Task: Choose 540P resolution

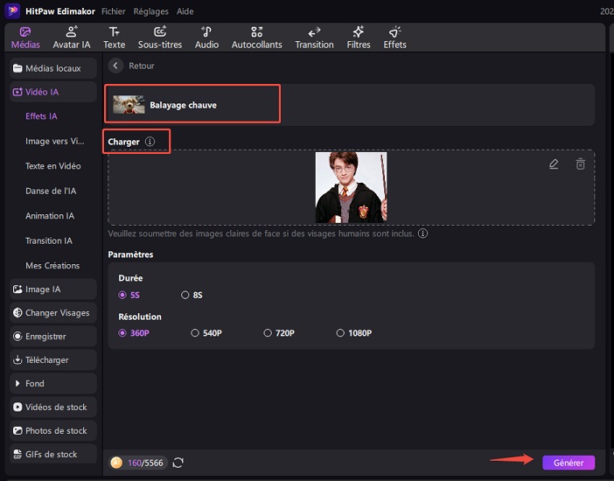Action: (206, 333)
